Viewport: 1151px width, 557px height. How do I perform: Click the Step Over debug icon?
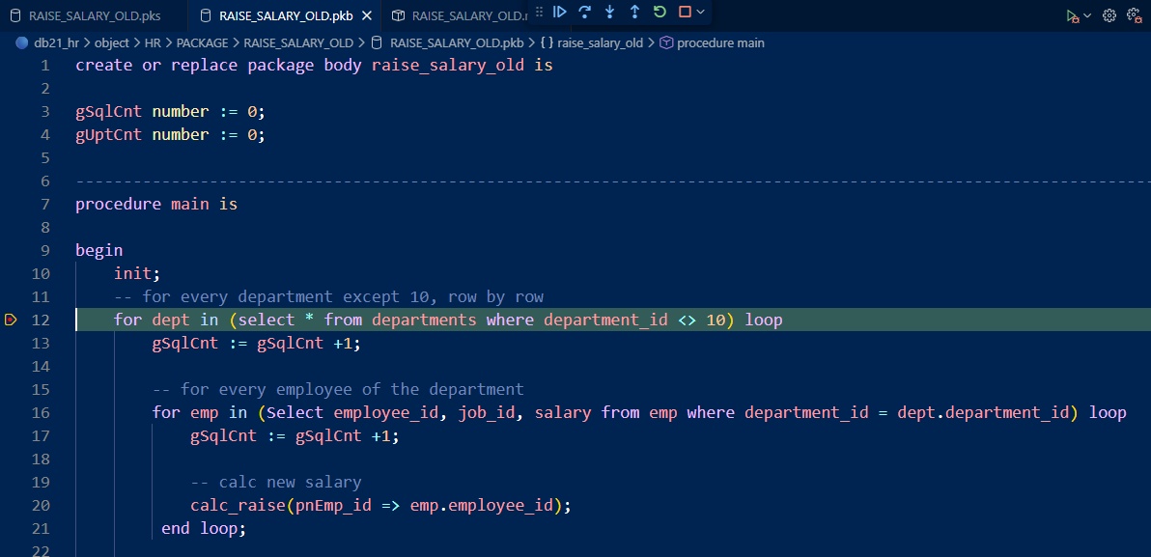[x=585, y=13]
